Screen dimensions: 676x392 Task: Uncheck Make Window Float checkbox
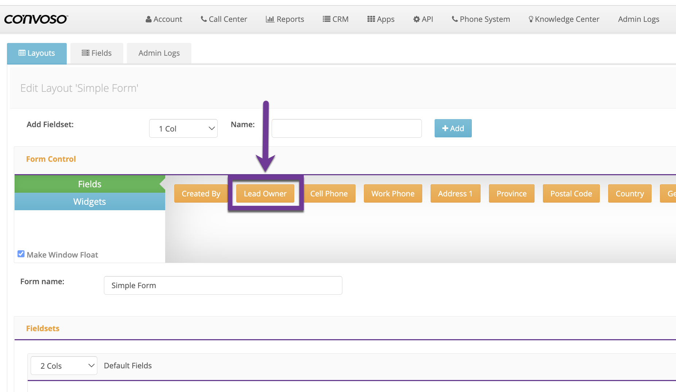[21, 254]
